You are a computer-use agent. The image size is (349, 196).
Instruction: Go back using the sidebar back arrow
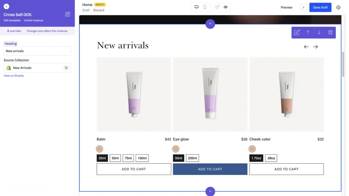click(x=7, y=7)
